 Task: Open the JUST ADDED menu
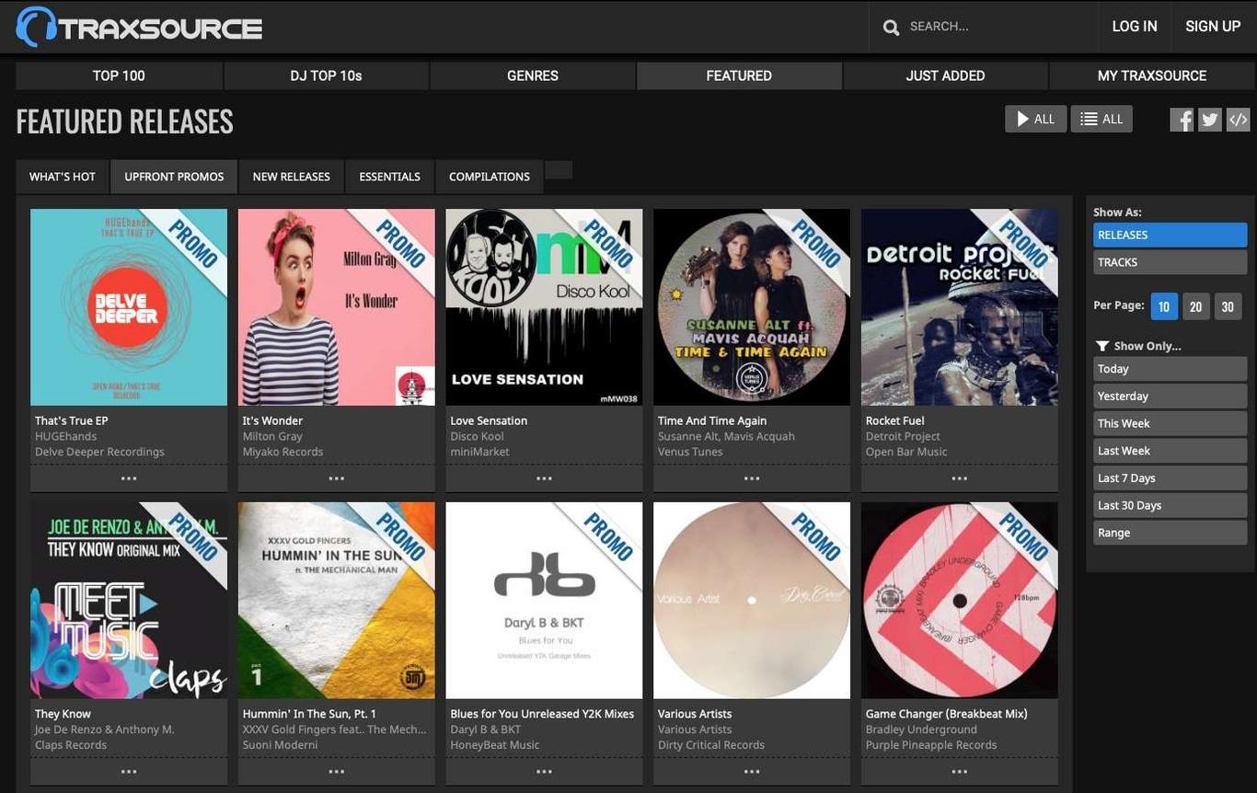tap(945, 75)
